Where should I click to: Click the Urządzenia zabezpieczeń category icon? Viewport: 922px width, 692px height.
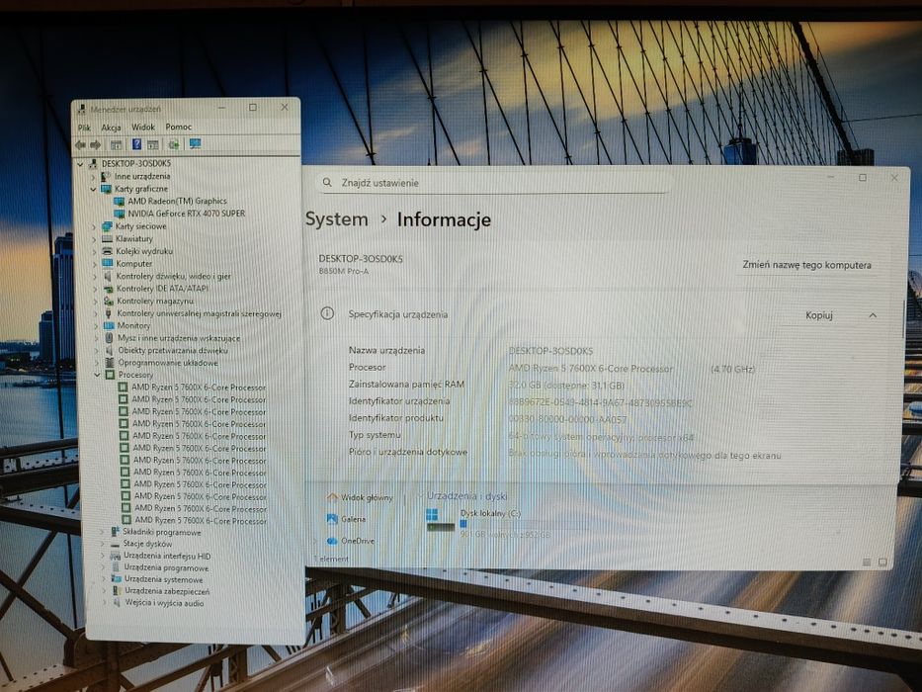117,591
